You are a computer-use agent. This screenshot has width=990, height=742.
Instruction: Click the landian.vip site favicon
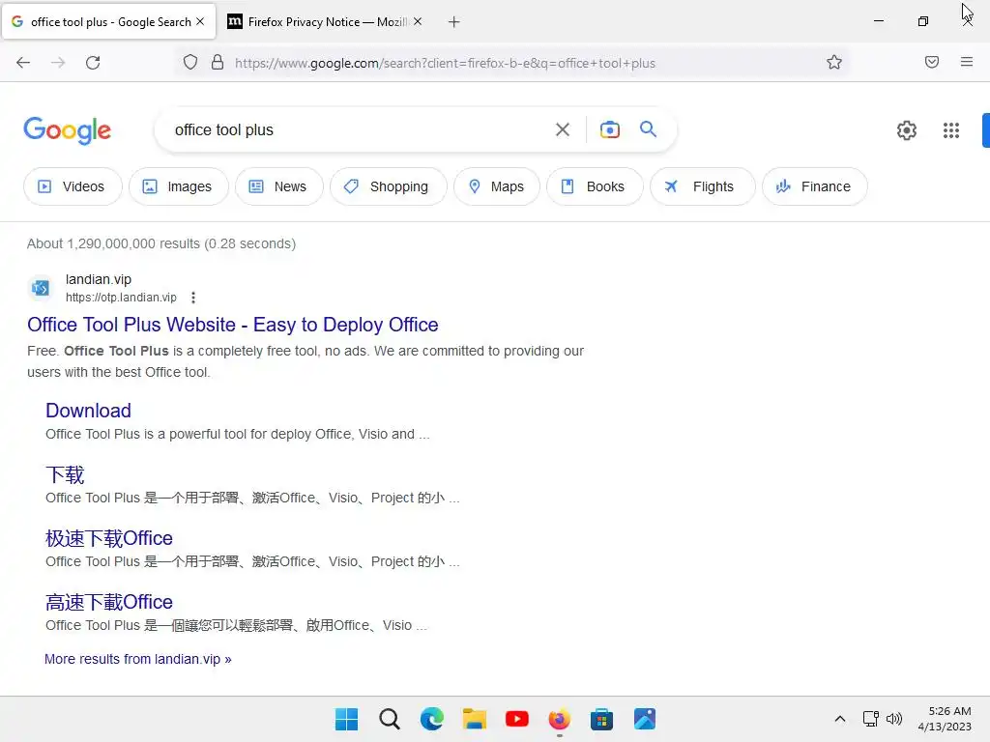(41, 288)
